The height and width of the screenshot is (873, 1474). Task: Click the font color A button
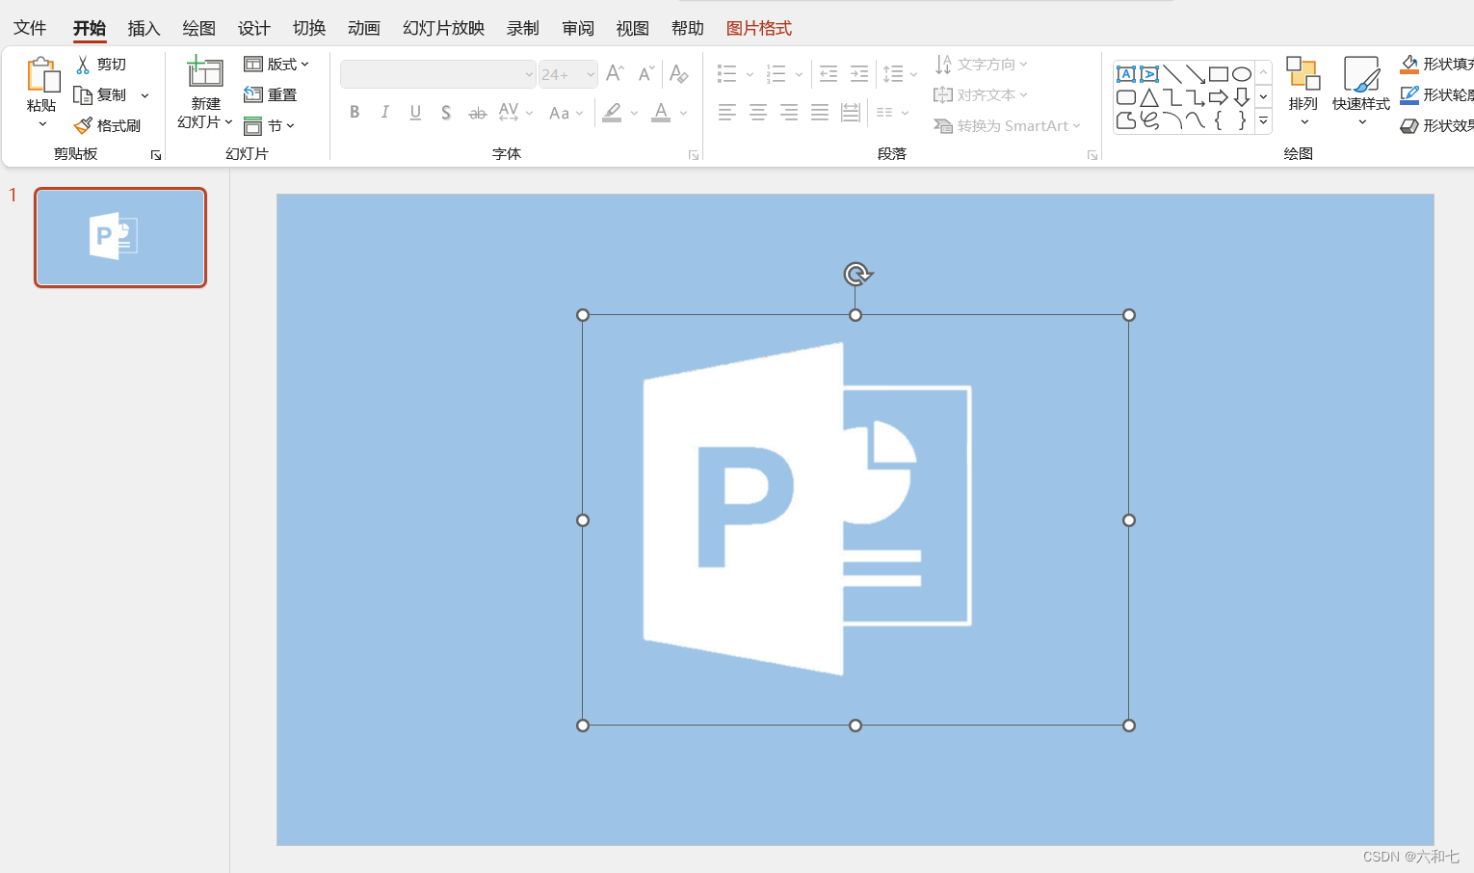click(x=661, y=113)
